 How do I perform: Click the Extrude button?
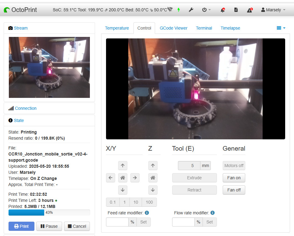tap(194, 178)
